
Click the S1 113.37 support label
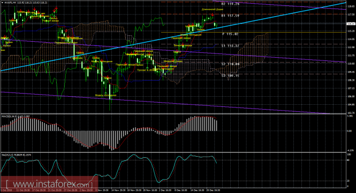(230, 46)
